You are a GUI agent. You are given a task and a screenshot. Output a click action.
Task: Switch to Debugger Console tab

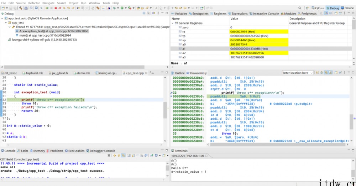(101, 151)
